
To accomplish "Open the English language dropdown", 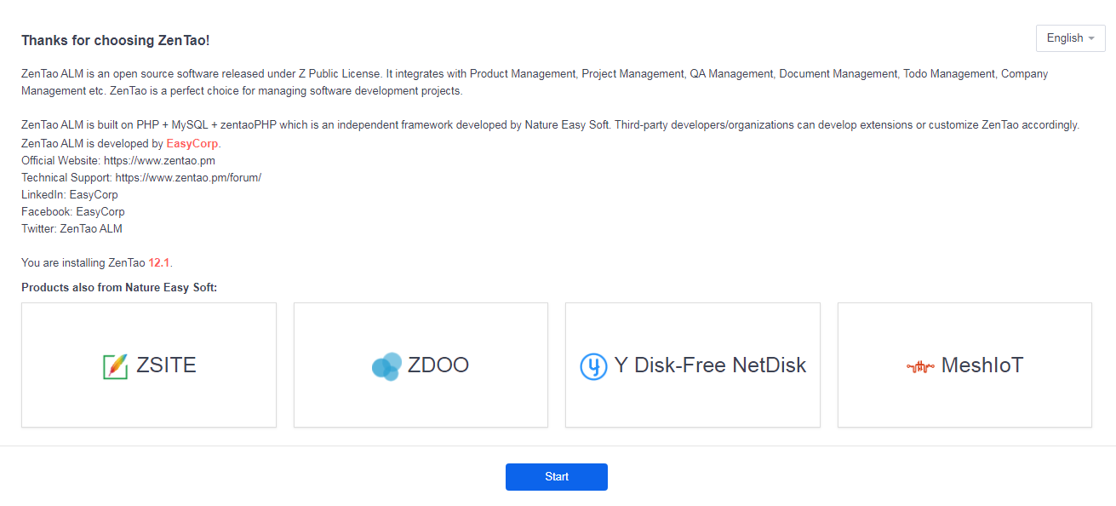I will 1070,38.
